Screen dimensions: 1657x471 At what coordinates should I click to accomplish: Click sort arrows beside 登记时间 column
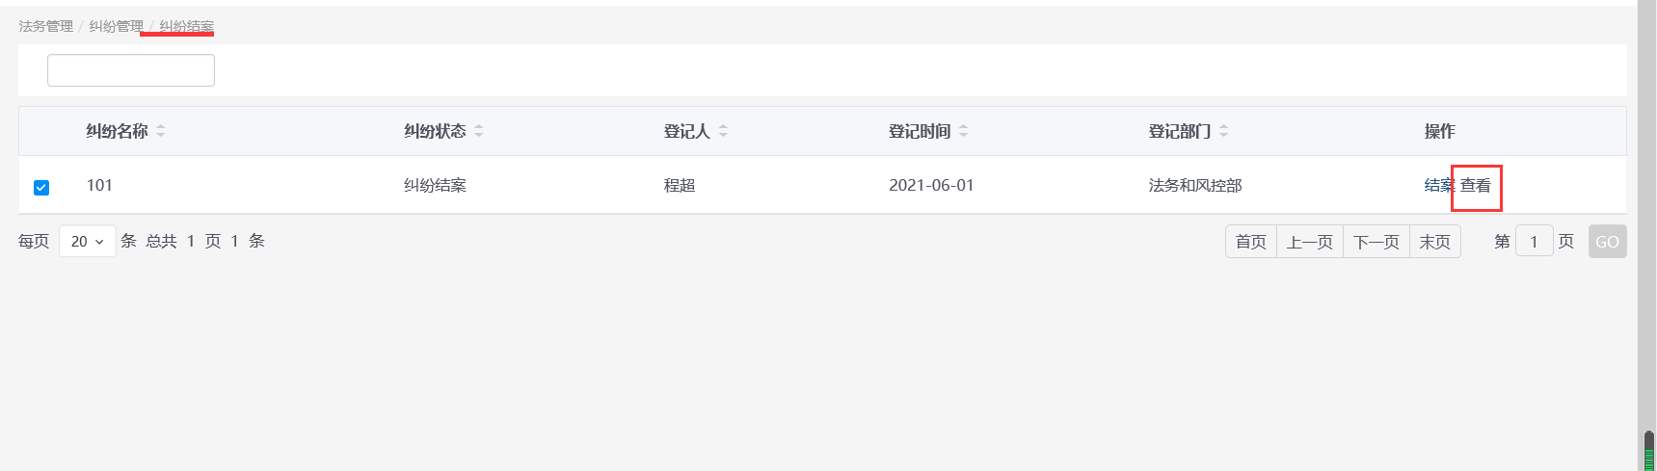tap(963, 131)
